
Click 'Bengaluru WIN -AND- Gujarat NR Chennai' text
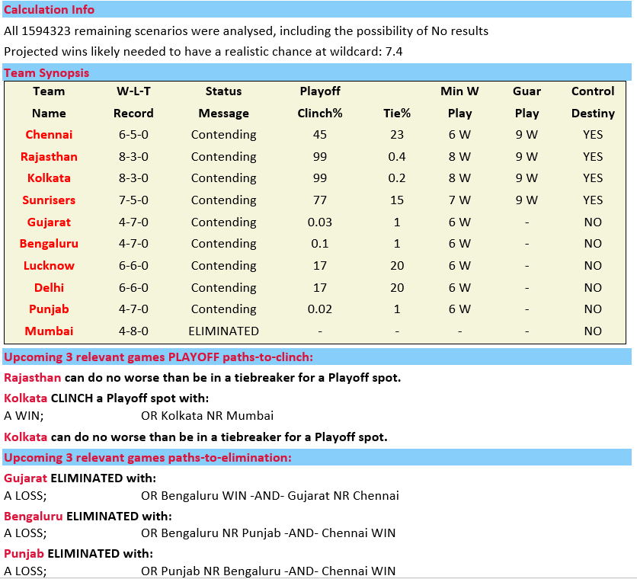click(x=280, y=496)
